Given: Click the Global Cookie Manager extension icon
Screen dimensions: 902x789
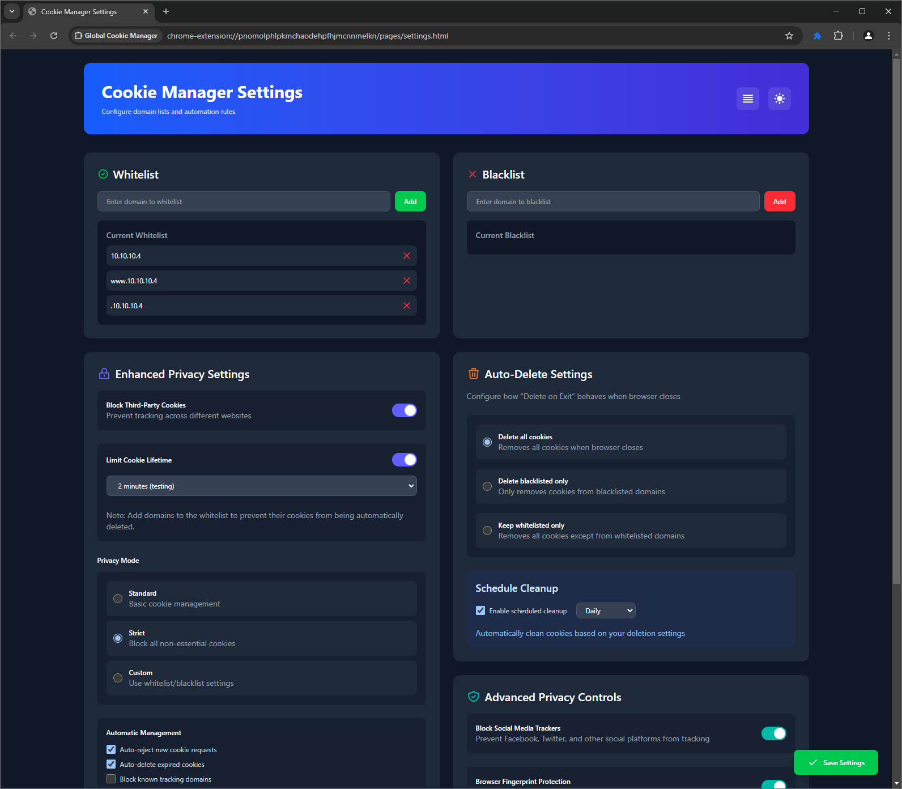Looking at the screenshot, I should [817, 36].
